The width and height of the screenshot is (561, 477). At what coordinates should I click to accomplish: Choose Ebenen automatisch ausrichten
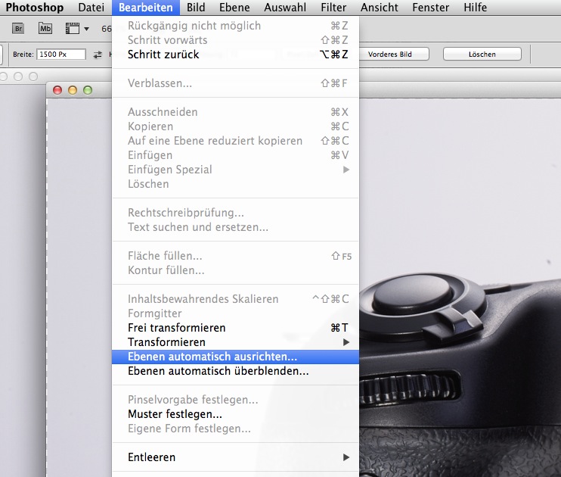point(212,357)
